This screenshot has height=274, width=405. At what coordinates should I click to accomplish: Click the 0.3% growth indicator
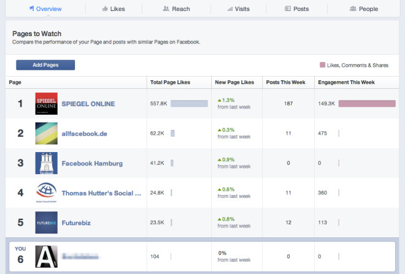(x=226, y=130)
